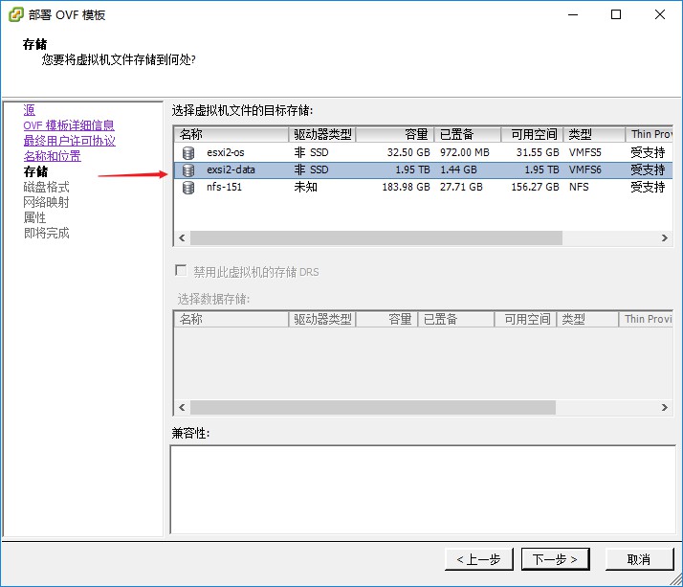Click the 取消 button

point(639,559)
